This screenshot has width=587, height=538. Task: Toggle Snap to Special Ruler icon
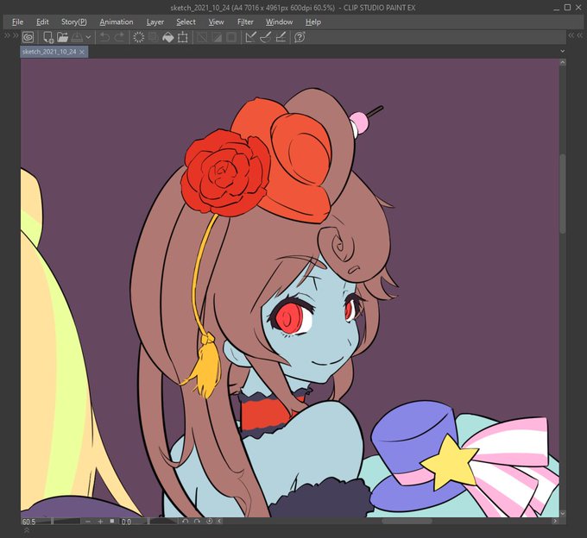click(x=265, y=37)
